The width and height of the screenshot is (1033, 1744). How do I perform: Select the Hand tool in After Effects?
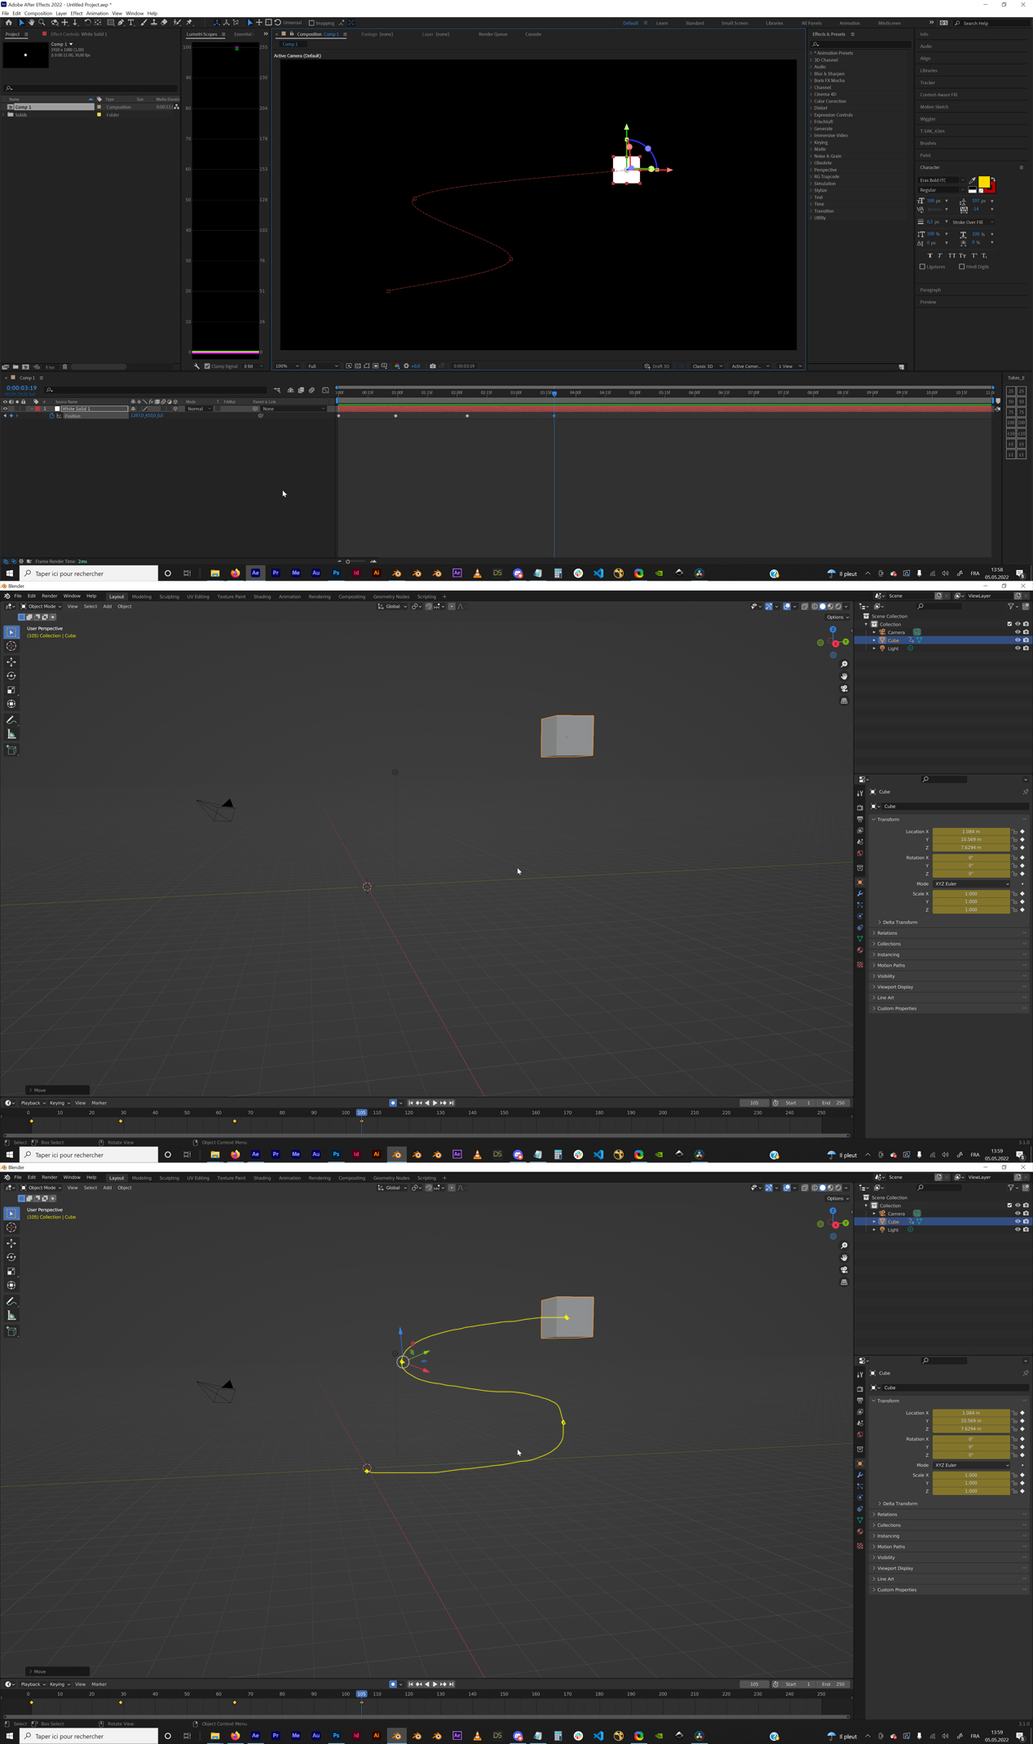point(31,23)
